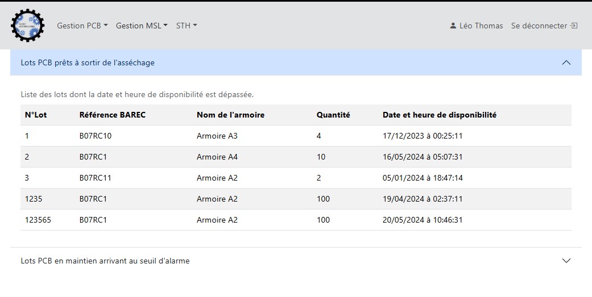The height and width of the screenshot is (297, 592).
Task: Open the STH dropdown menu
Action: (x=187, y=26)
